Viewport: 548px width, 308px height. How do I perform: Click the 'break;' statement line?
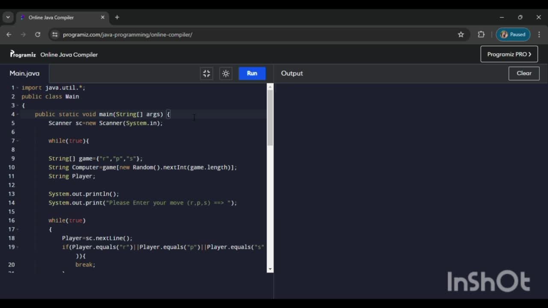tap(85, 265)
